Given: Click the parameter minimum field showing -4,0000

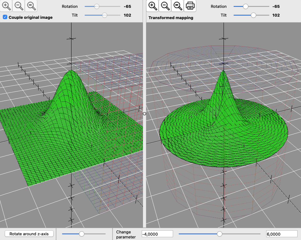Looking at the screenshot, I should [157, 234].
